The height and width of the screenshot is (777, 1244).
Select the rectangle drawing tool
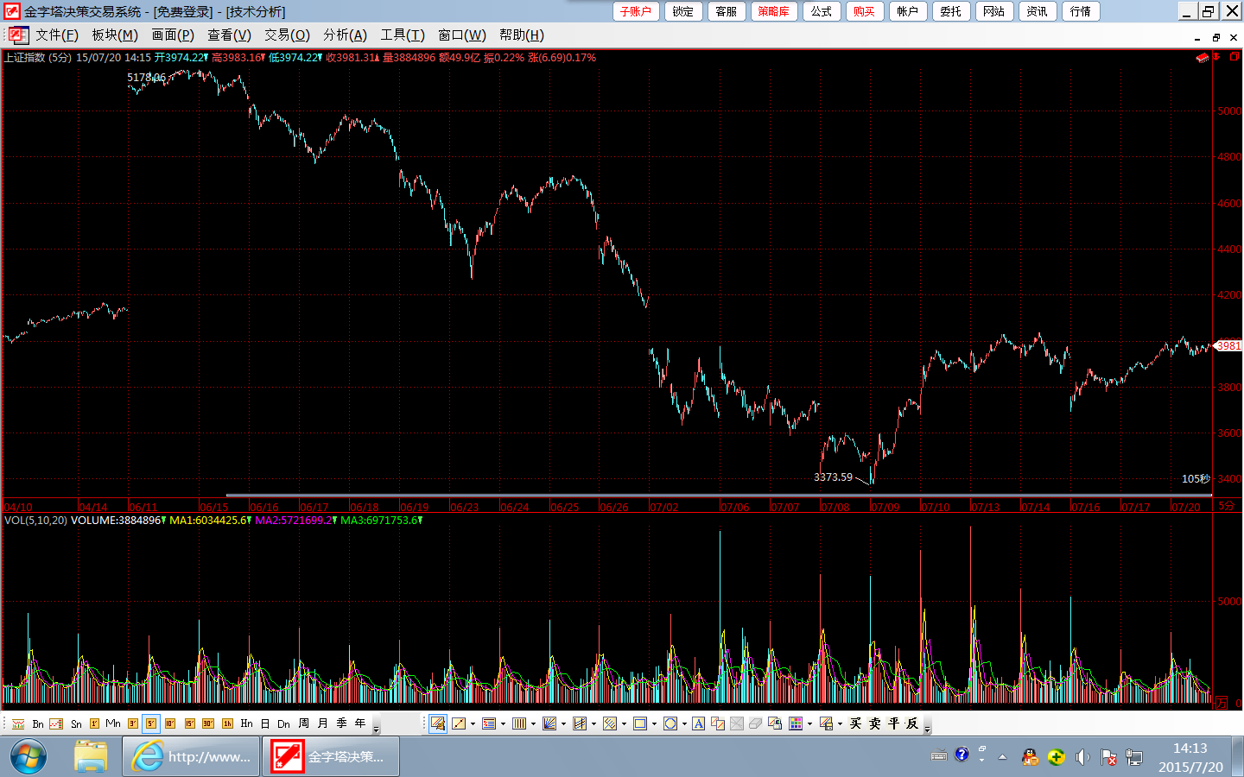tap(640, 723)
